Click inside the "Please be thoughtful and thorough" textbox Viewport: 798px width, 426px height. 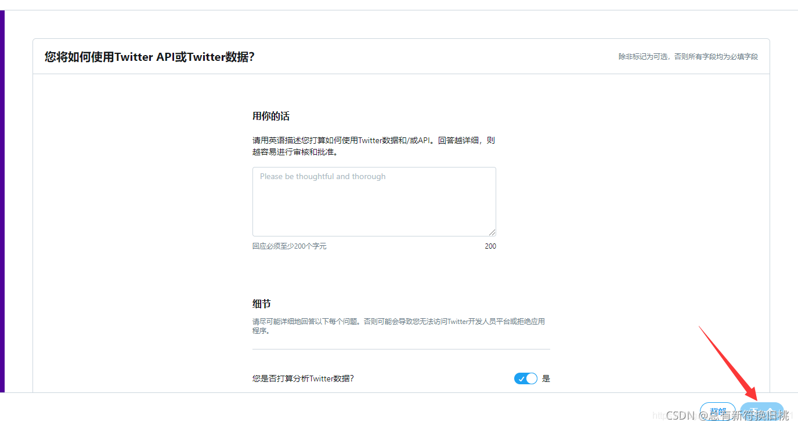click(x=374, y=200)
